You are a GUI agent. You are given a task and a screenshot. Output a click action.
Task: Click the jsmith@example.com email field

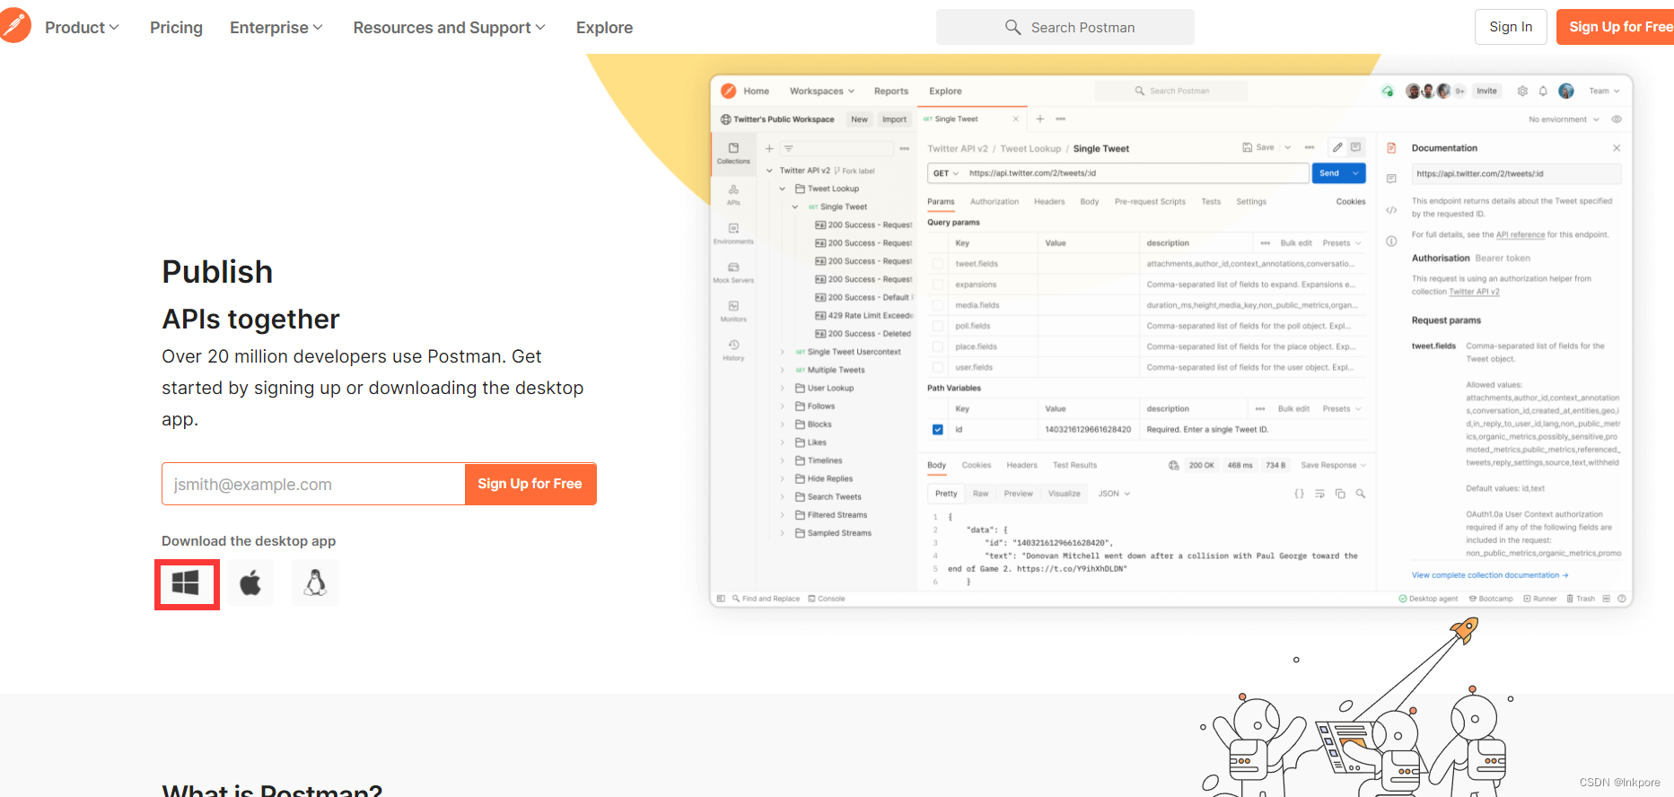[313, 484]
